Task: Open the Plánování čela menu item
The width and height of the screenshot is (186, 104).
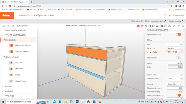Action: [x=10, y=40]
